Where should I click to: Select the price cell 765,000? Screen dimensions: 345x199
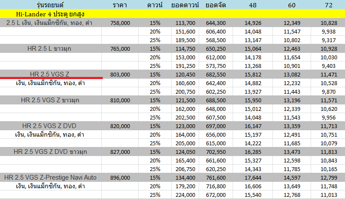coord(120,49)
